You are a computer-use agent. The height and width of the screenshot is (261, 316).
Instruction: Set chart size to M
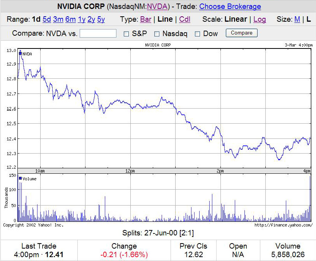pyautogui.click(x=297, y=19)
